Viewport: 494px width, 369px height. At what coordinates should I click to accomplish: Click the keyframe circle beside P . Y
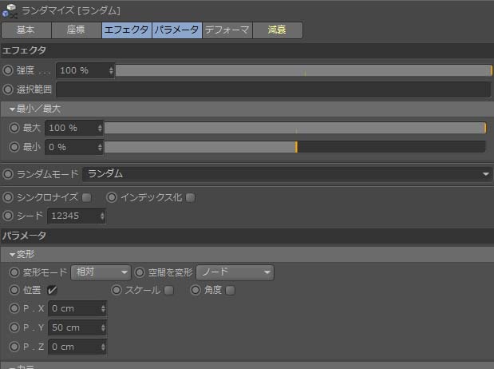coord(14,327)
